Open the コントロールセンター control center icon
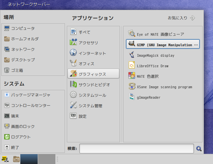Image resolution: width=213 pixels, height=164 pixels. pyautogui.click(x=7, y=105)
